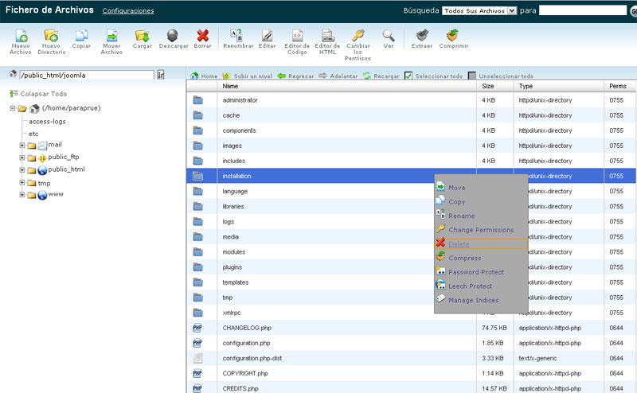Click the directory path input field
This screenshot has height=393, width=637.
click(85, 75)
